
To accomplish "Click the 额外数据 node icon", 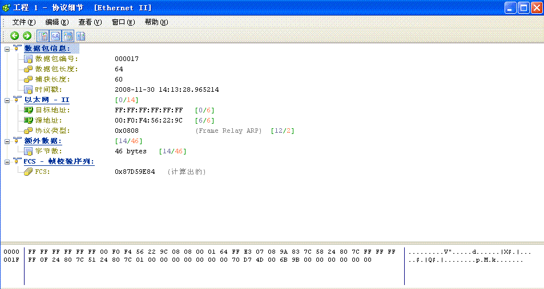I will click(17, 140).
